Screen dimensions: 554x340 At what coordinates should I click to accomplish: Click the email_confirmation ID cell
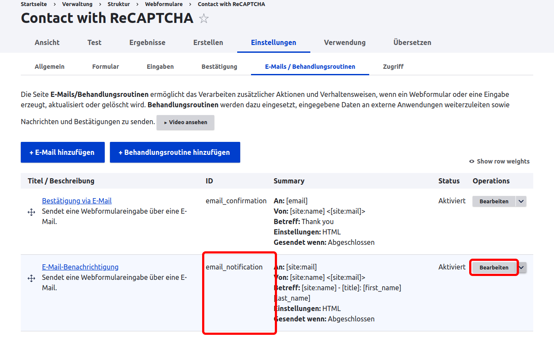(236, 201)
